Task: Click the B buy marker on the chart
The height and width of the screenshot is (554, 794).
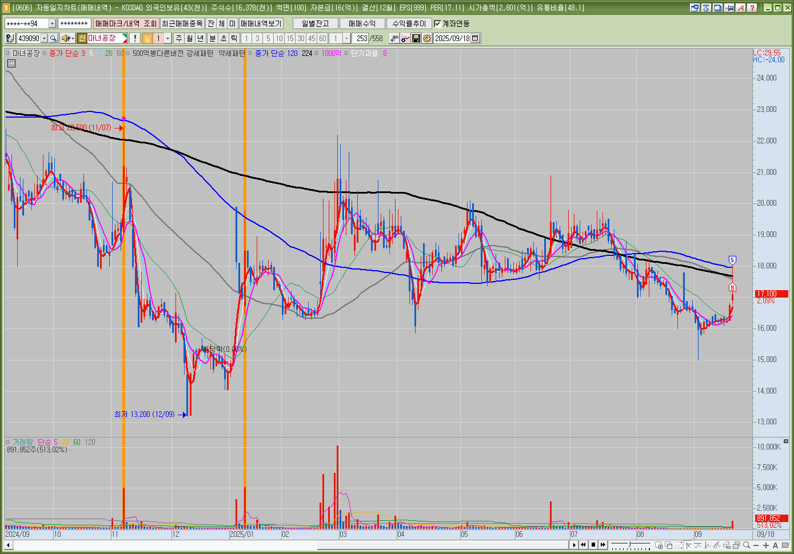Action: 732,288
